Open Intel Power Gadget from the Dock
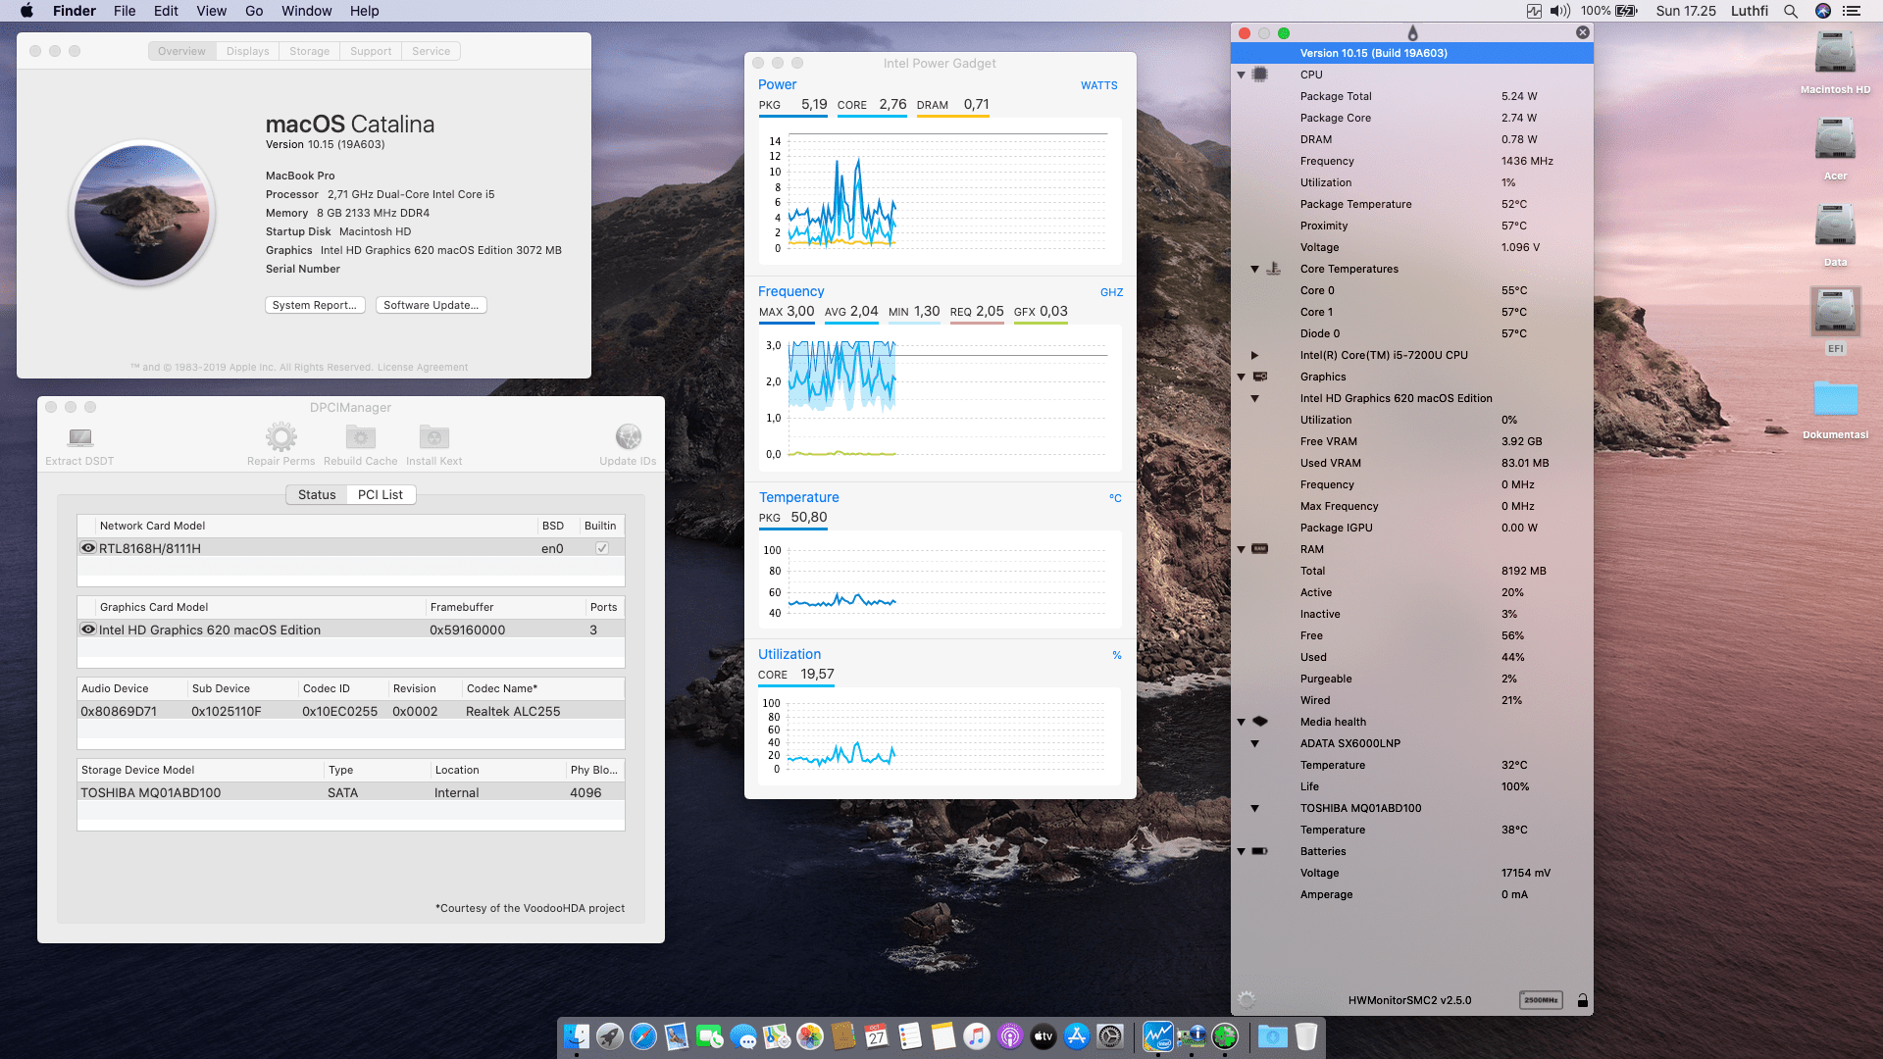The height and width of the screenshot is (1059, 1883). 1160,1036
